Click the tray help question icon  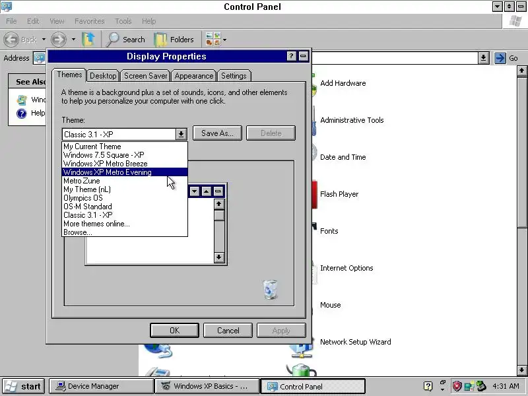(x=428, y=386)
